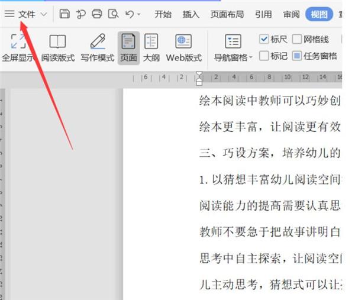Enter 全屏显示 full screen mode

18,47
